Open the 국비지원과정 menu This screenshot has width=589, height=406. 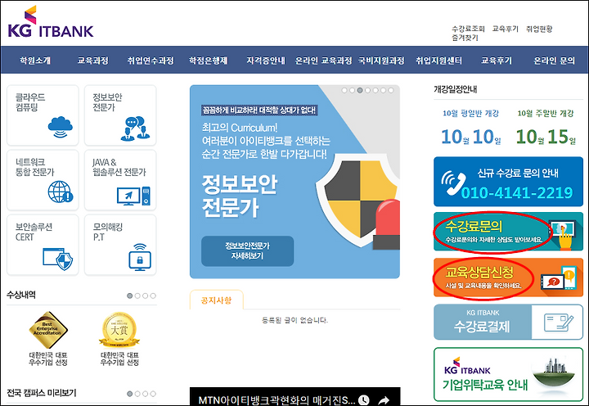pyautogui.click(x=381, y=60)
